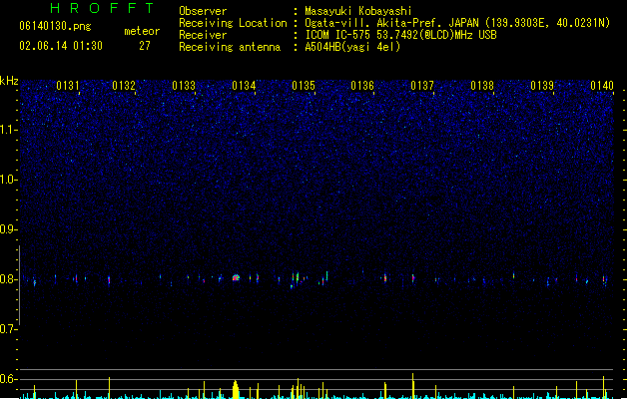The height and width of the screenshot is (399, 628).
Task: Click the ICOM IC-575 receiver value
Action: (x=401, y=35)
